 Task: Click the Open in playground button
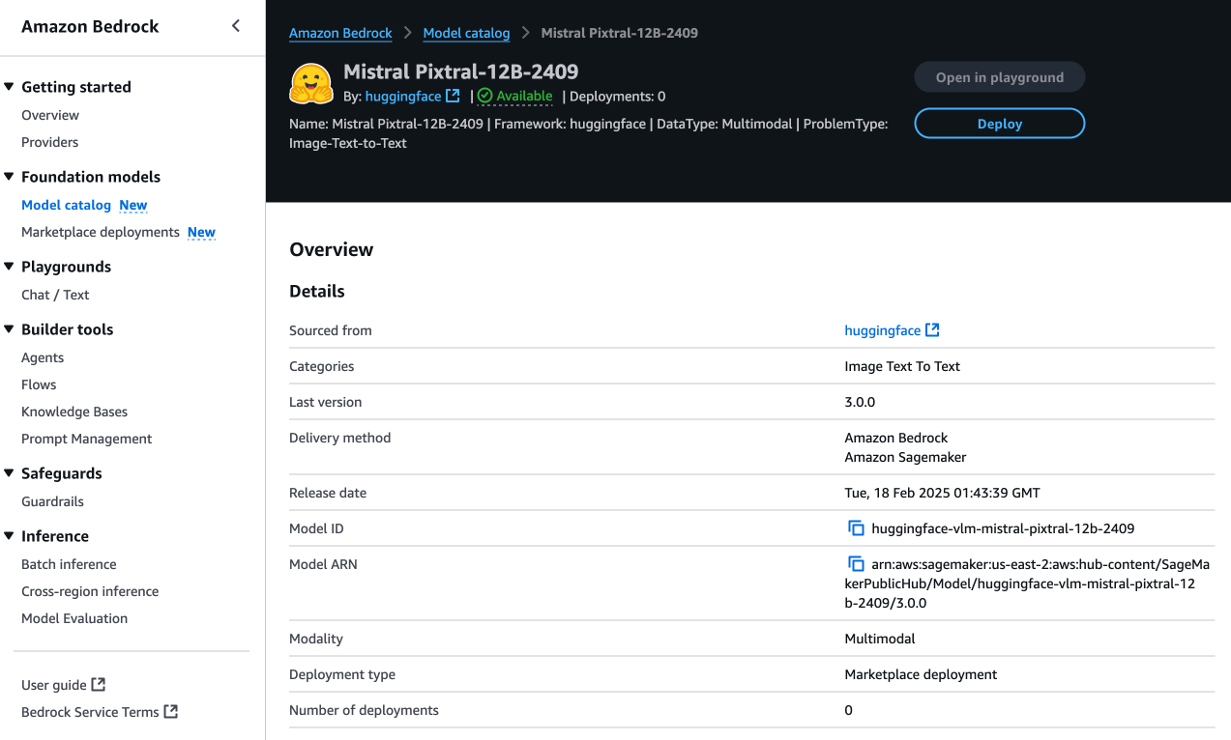pyautogui.click(x=999, y=77)
